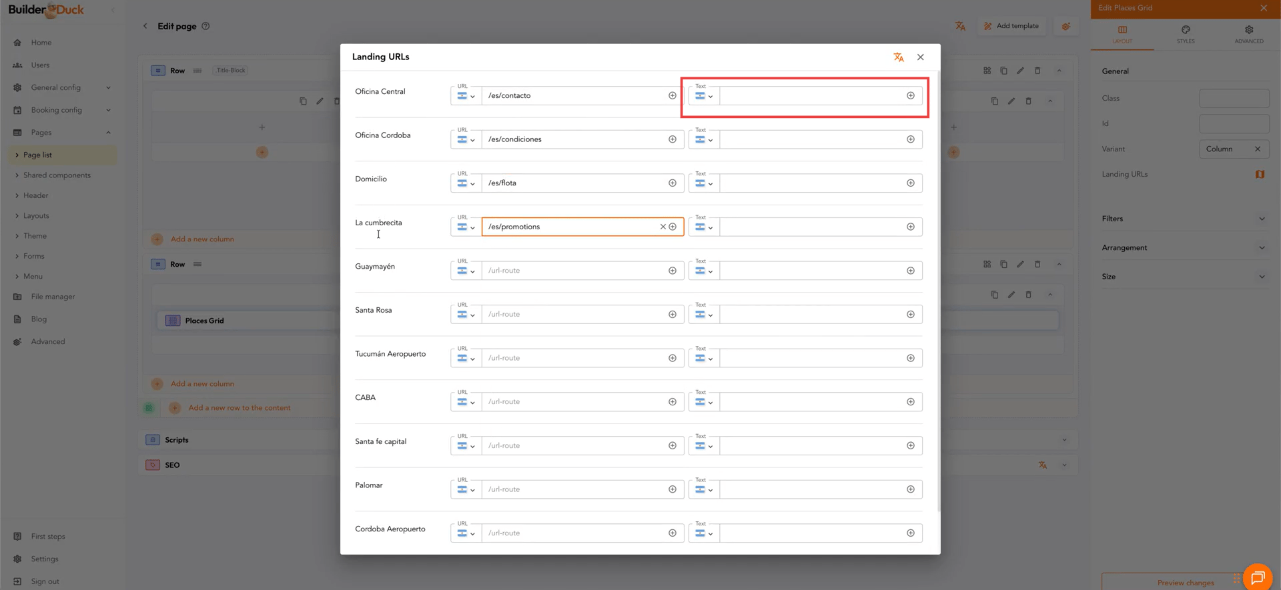Expand the Arrangement section
Screen dimensions: 1281x590
pyautogui.click(x=1184, y=247)
